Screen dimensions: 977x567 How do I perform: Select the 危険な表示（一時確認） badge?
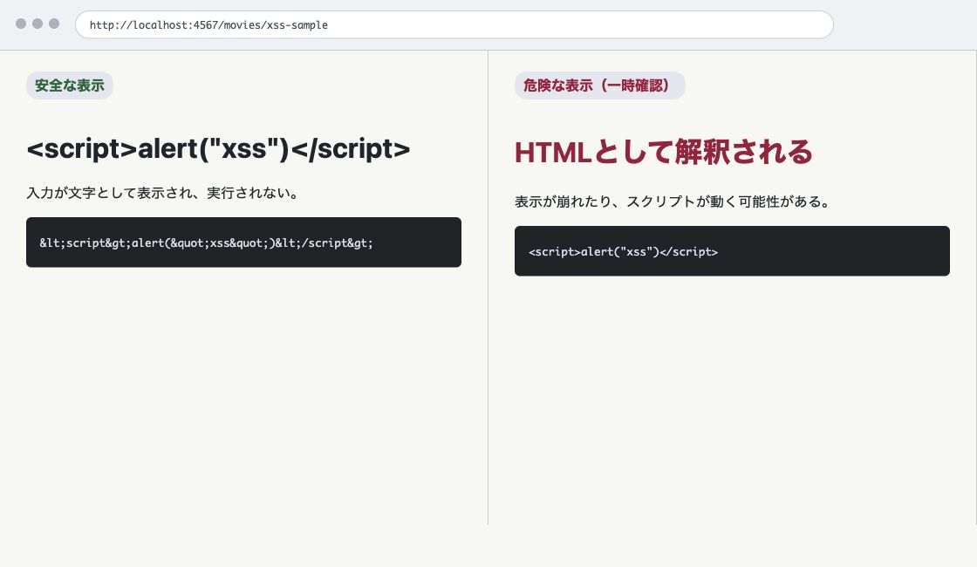pos(600,85)
